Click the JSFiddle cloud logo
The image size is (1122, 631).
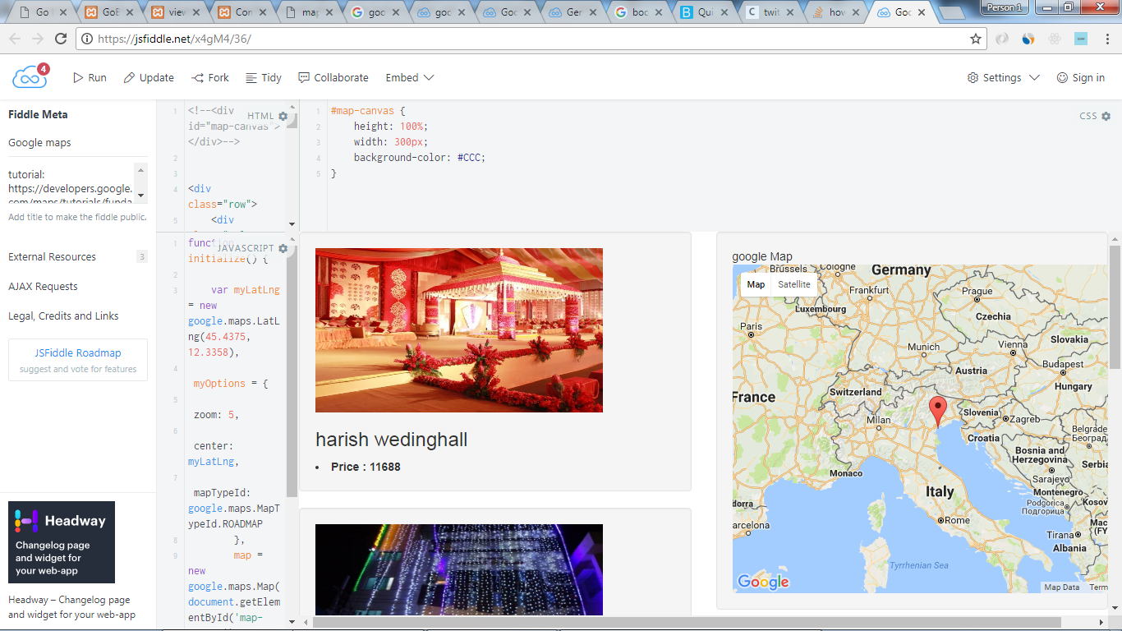(29, 77)
